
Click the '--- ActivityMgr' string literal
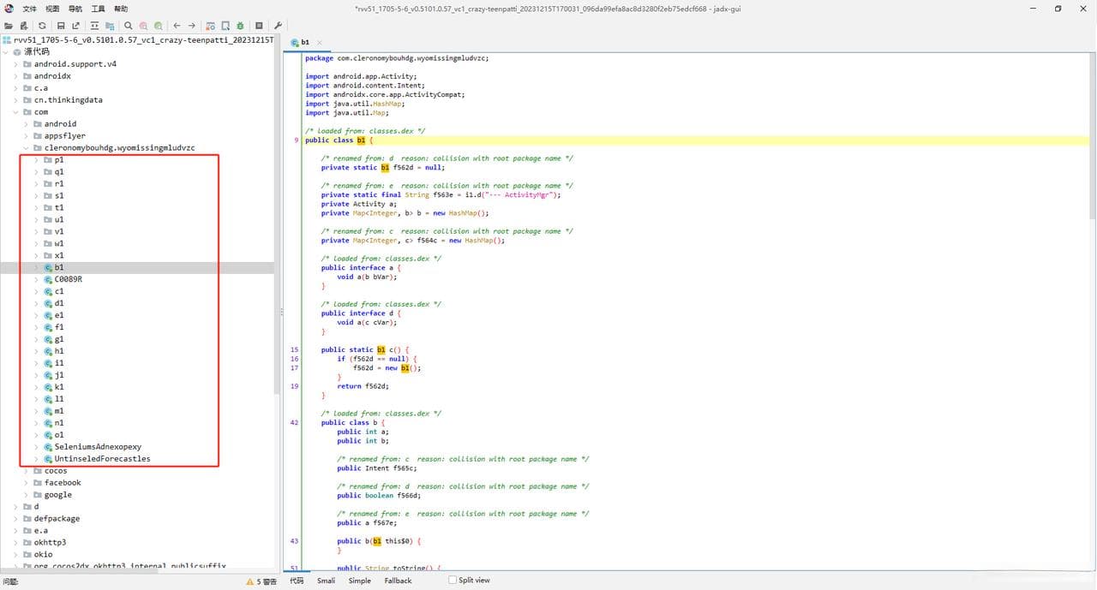pyautogui.click(x=521, y=195)
